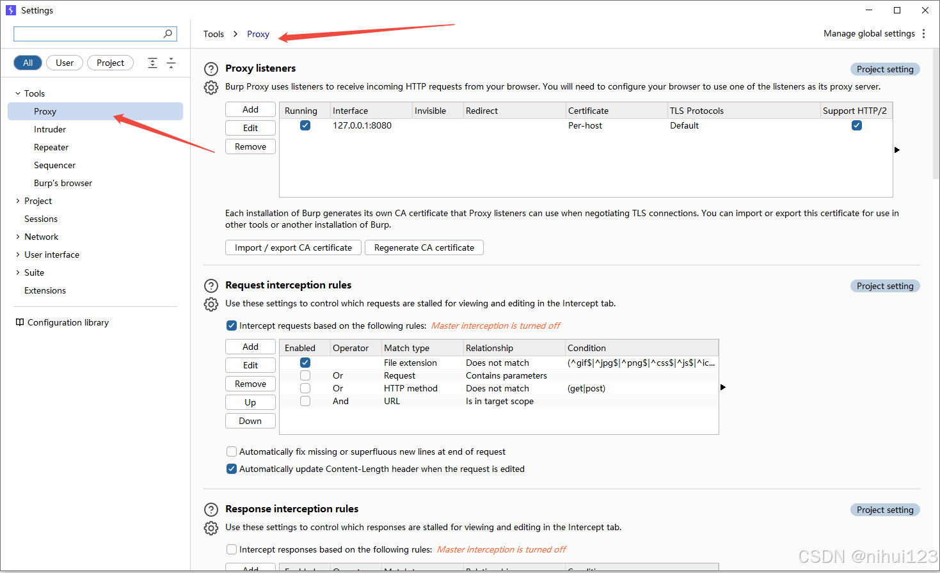The width and height of the screenshot is (940, 573).
Task: Toggle Support HTTP/2 checkbox for listener
Action: pos(857,125)
